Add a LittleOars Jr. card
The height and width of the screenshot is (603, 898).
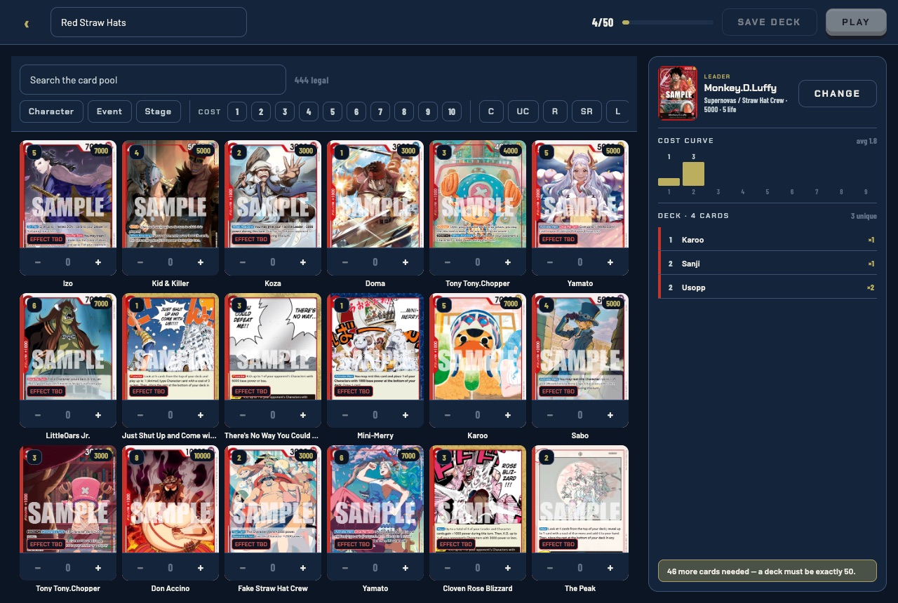pos(98,414)
